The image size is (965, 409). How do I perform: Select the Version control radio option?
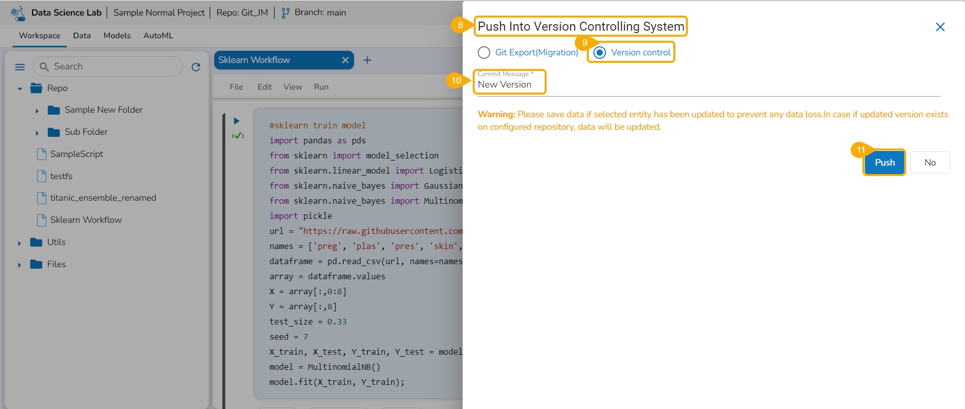point(599,52)
